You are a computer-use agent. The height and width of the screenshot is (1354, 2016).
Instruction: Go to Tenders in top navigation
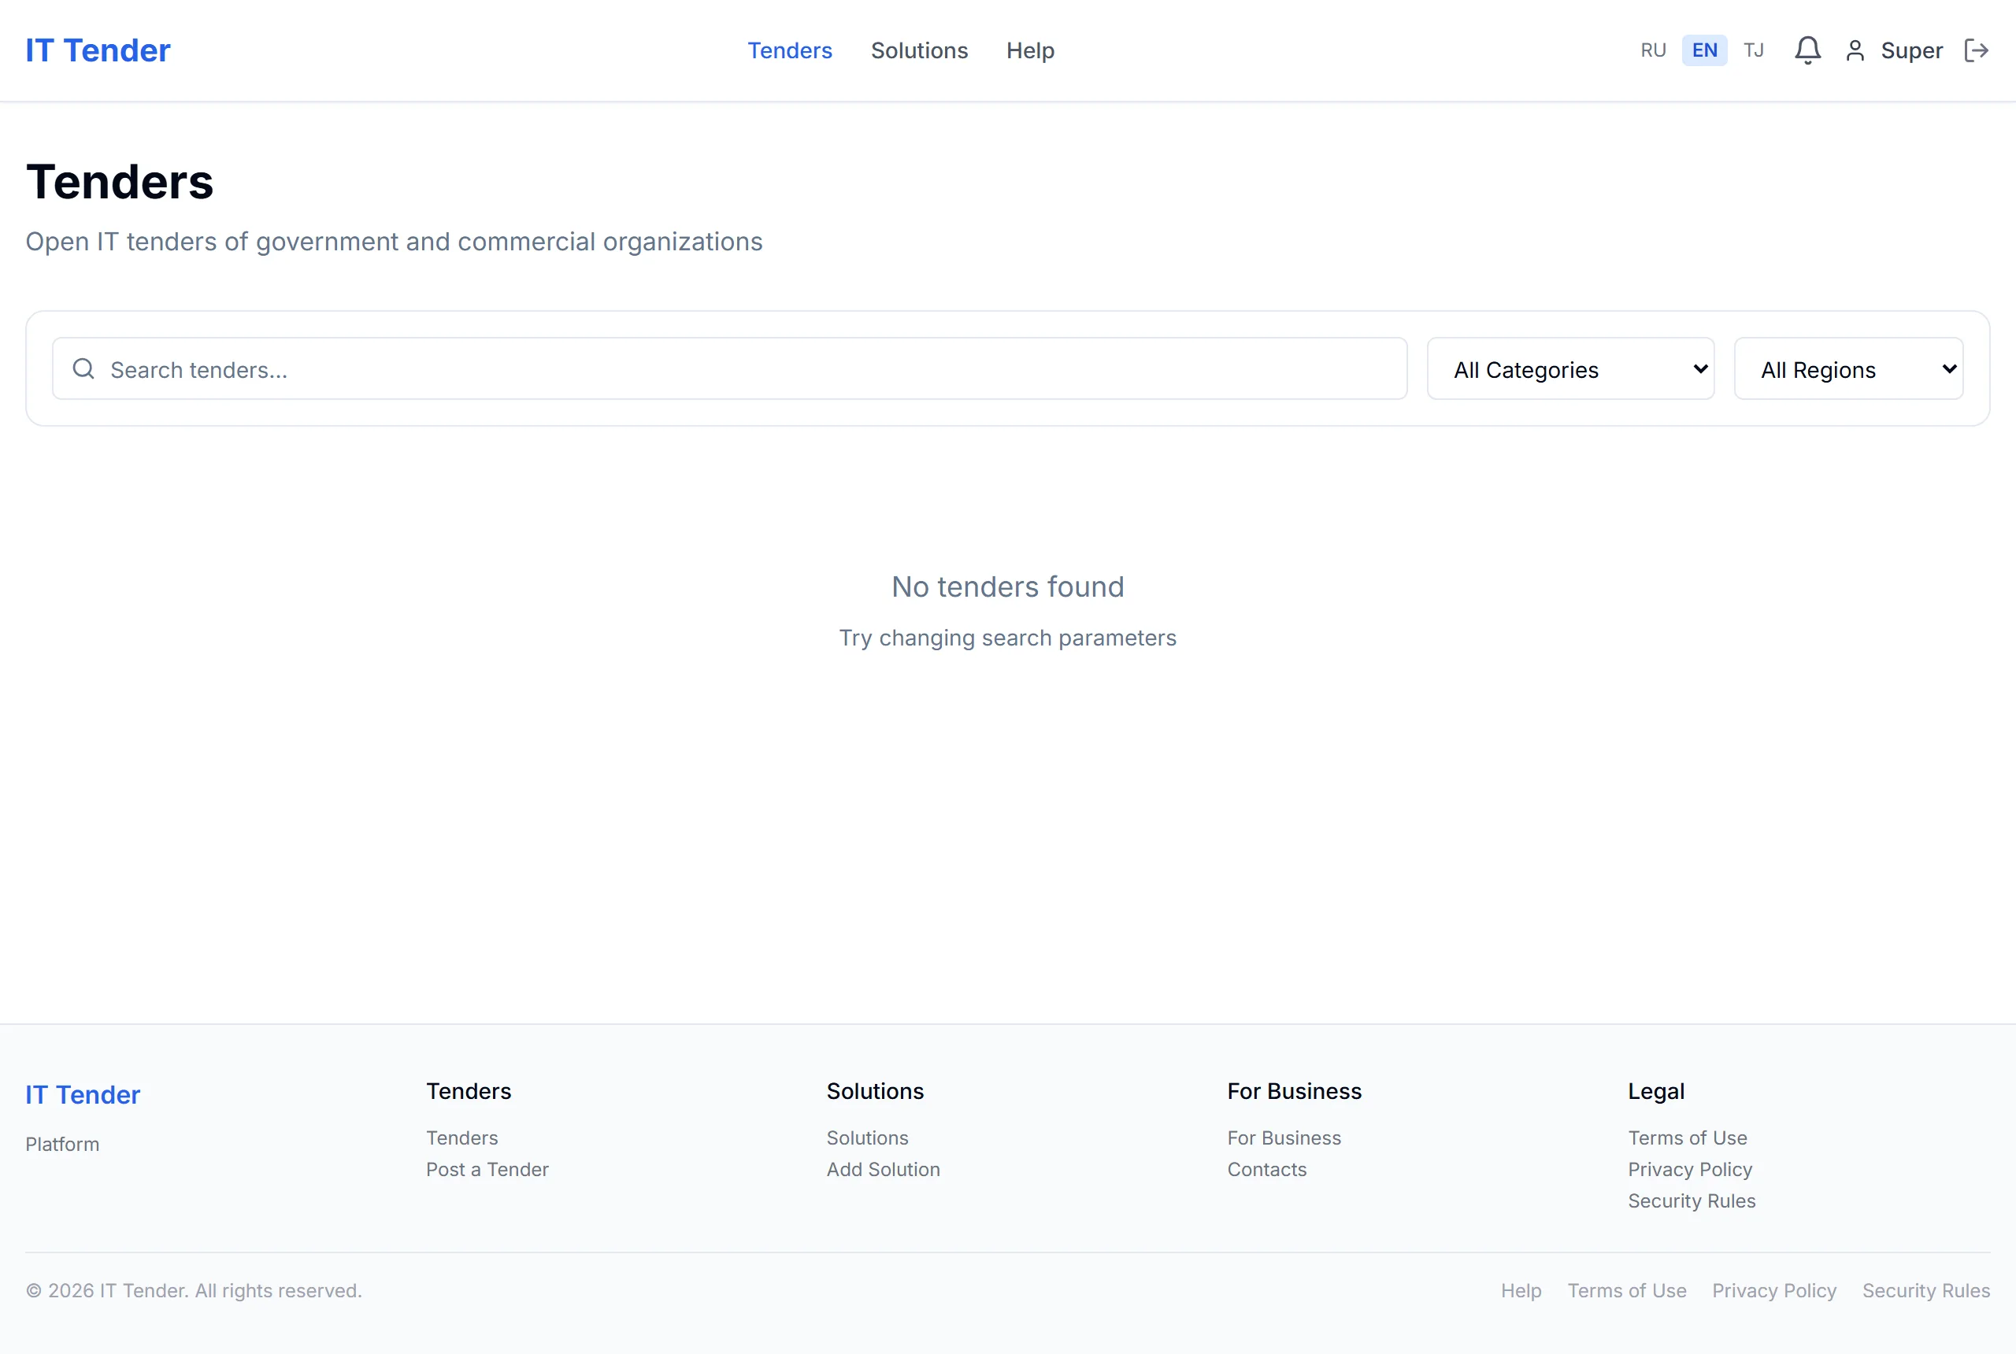(790, 51)
